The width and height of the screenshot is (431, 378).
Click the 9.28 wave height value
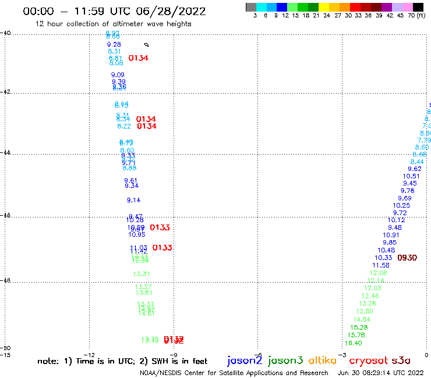pos(114,44)
